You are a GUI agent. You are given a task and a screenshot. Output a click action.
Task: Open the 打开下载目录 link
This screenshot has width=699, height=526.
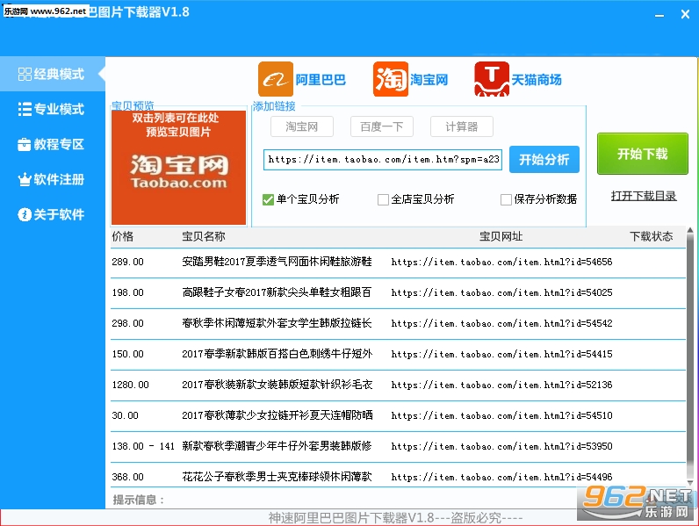click(644, 196)
